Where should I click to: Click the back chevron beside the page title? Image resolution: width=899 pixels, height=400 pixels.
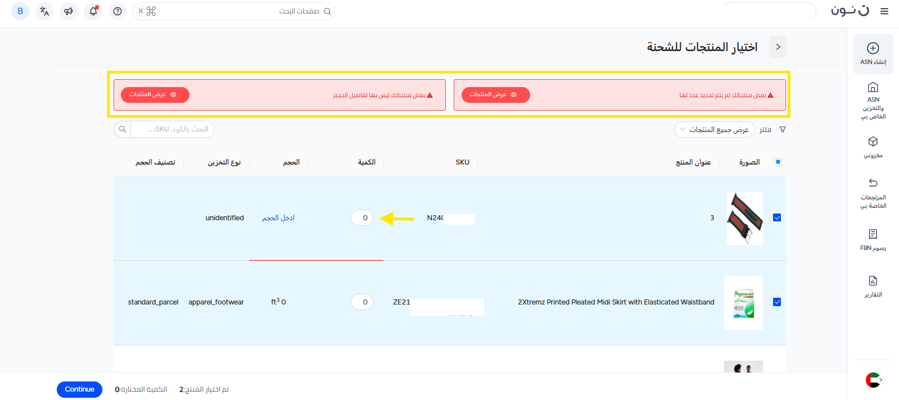coord(778,47)
